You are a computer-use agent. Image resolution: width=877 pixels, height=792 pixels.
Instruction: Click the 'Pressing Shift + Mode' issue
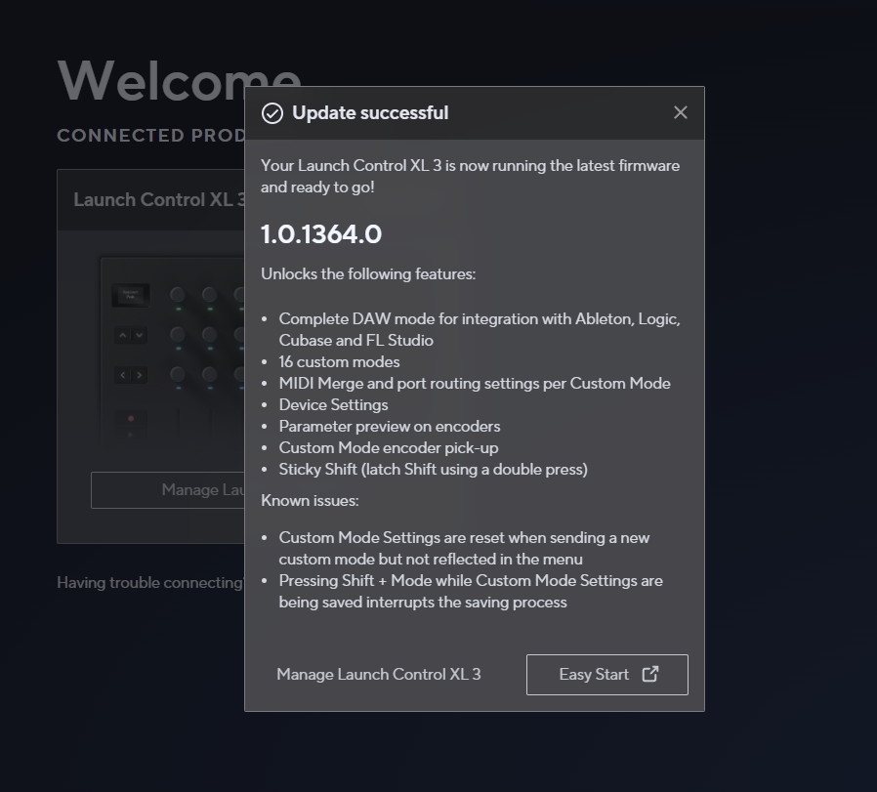[x=471, y=591]
